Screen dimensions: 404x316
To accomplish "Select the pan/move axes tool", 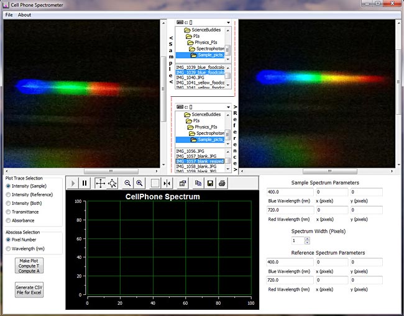I will [x=100, y=183].
